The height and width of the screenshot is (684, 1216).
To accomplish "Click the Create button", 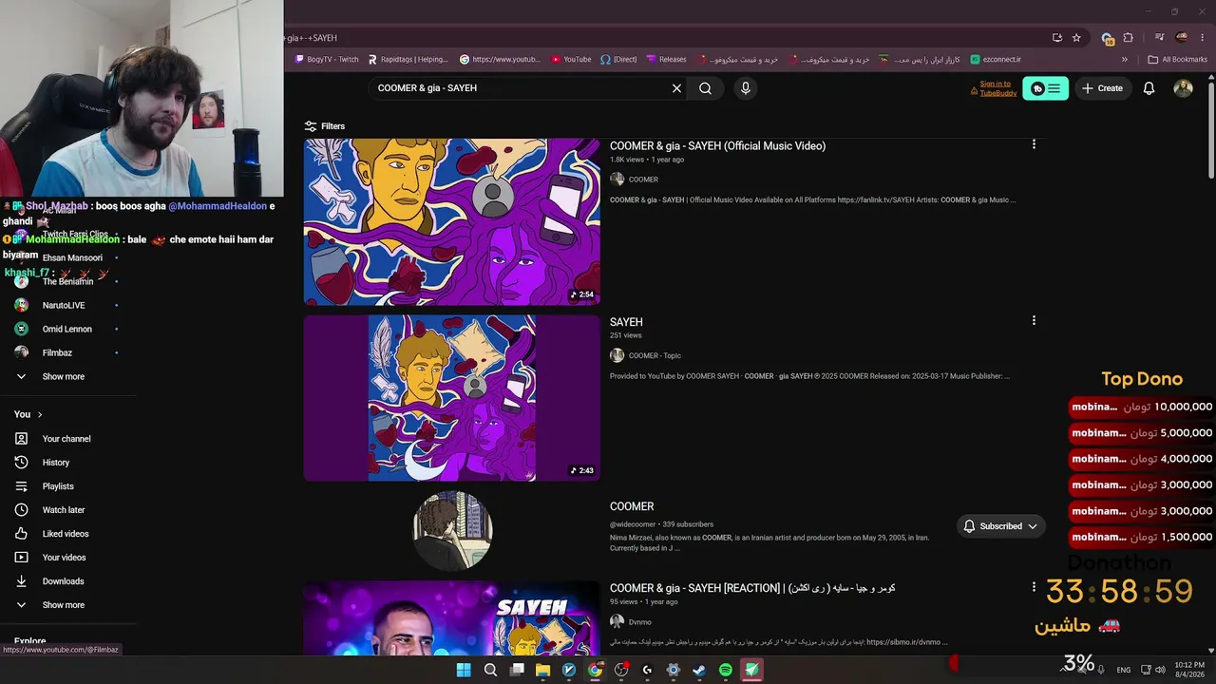I will [1102, 88].
